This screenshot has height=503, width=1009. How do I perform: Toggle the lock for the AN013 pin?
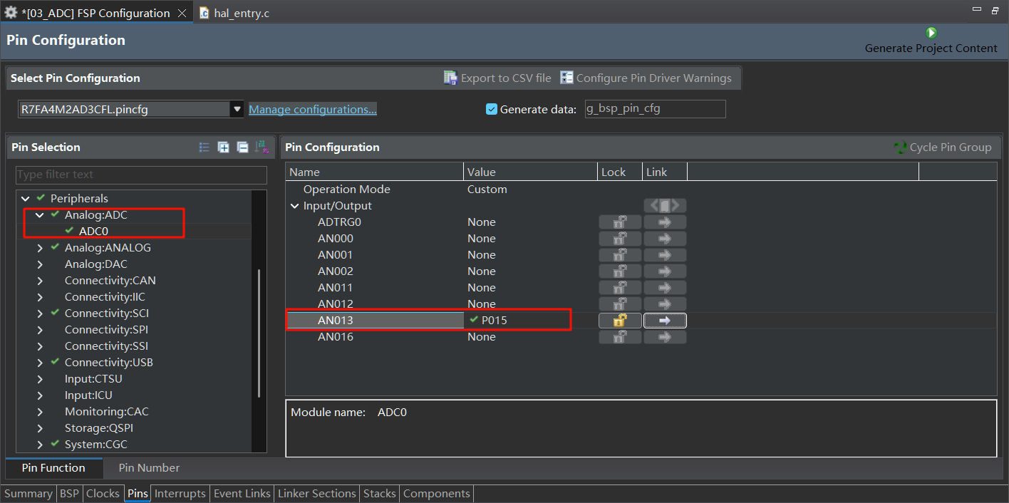click(x=620, y=321)
